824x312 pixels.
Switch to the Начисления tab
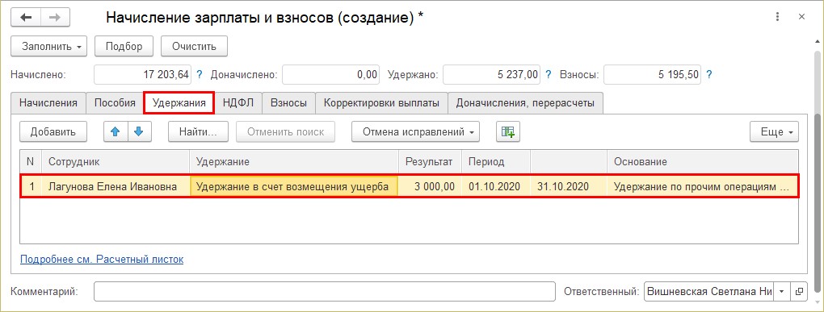click(x=48, y=102)
